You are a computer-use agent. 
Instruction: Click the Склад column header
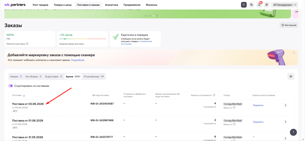click(x=227, y=95)
